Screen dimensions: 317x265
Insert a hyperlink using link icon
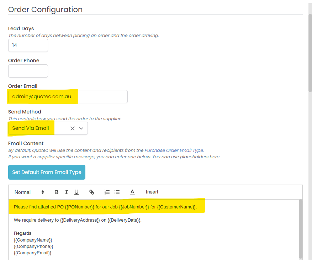pyautogui.click(x=92, y=192)
